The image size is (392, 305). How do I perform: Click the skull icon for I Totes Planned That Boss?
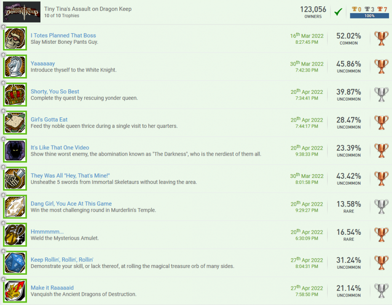tap(16, 39)
